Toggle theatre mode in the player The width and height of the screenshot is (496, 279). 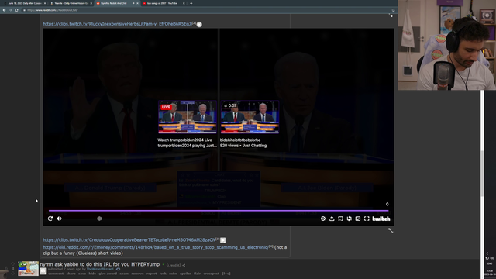tap(341, 219)
